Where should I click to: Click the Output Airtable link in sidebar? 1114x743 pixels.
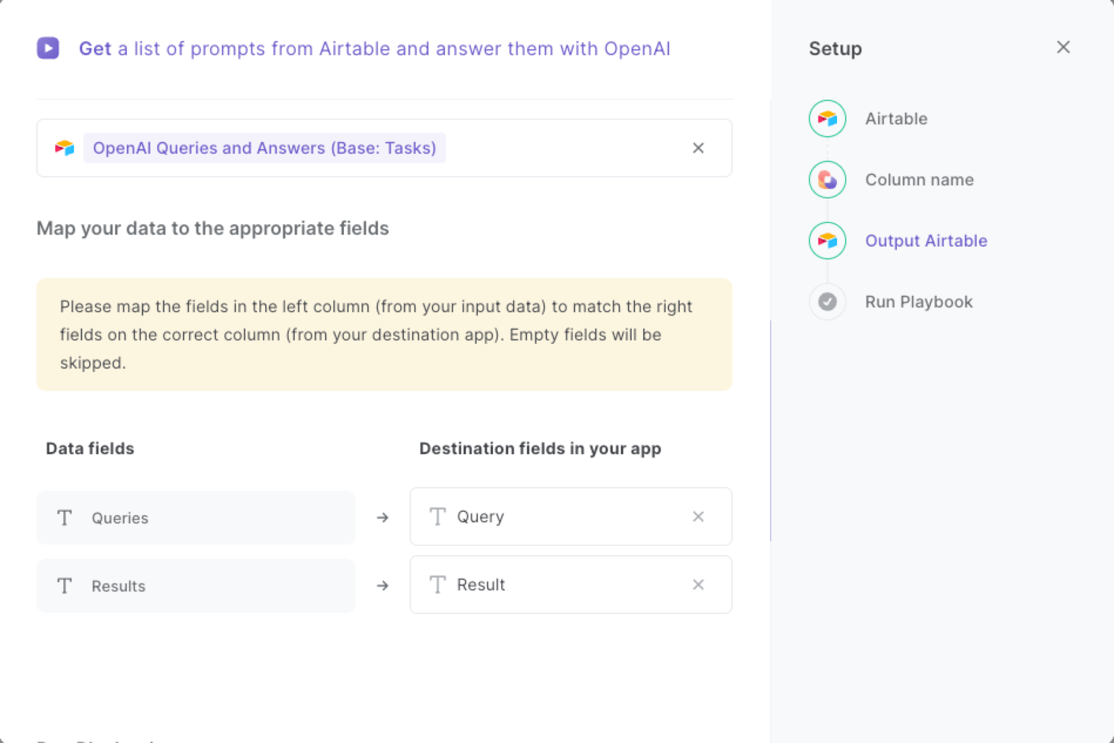coord(925,240)
